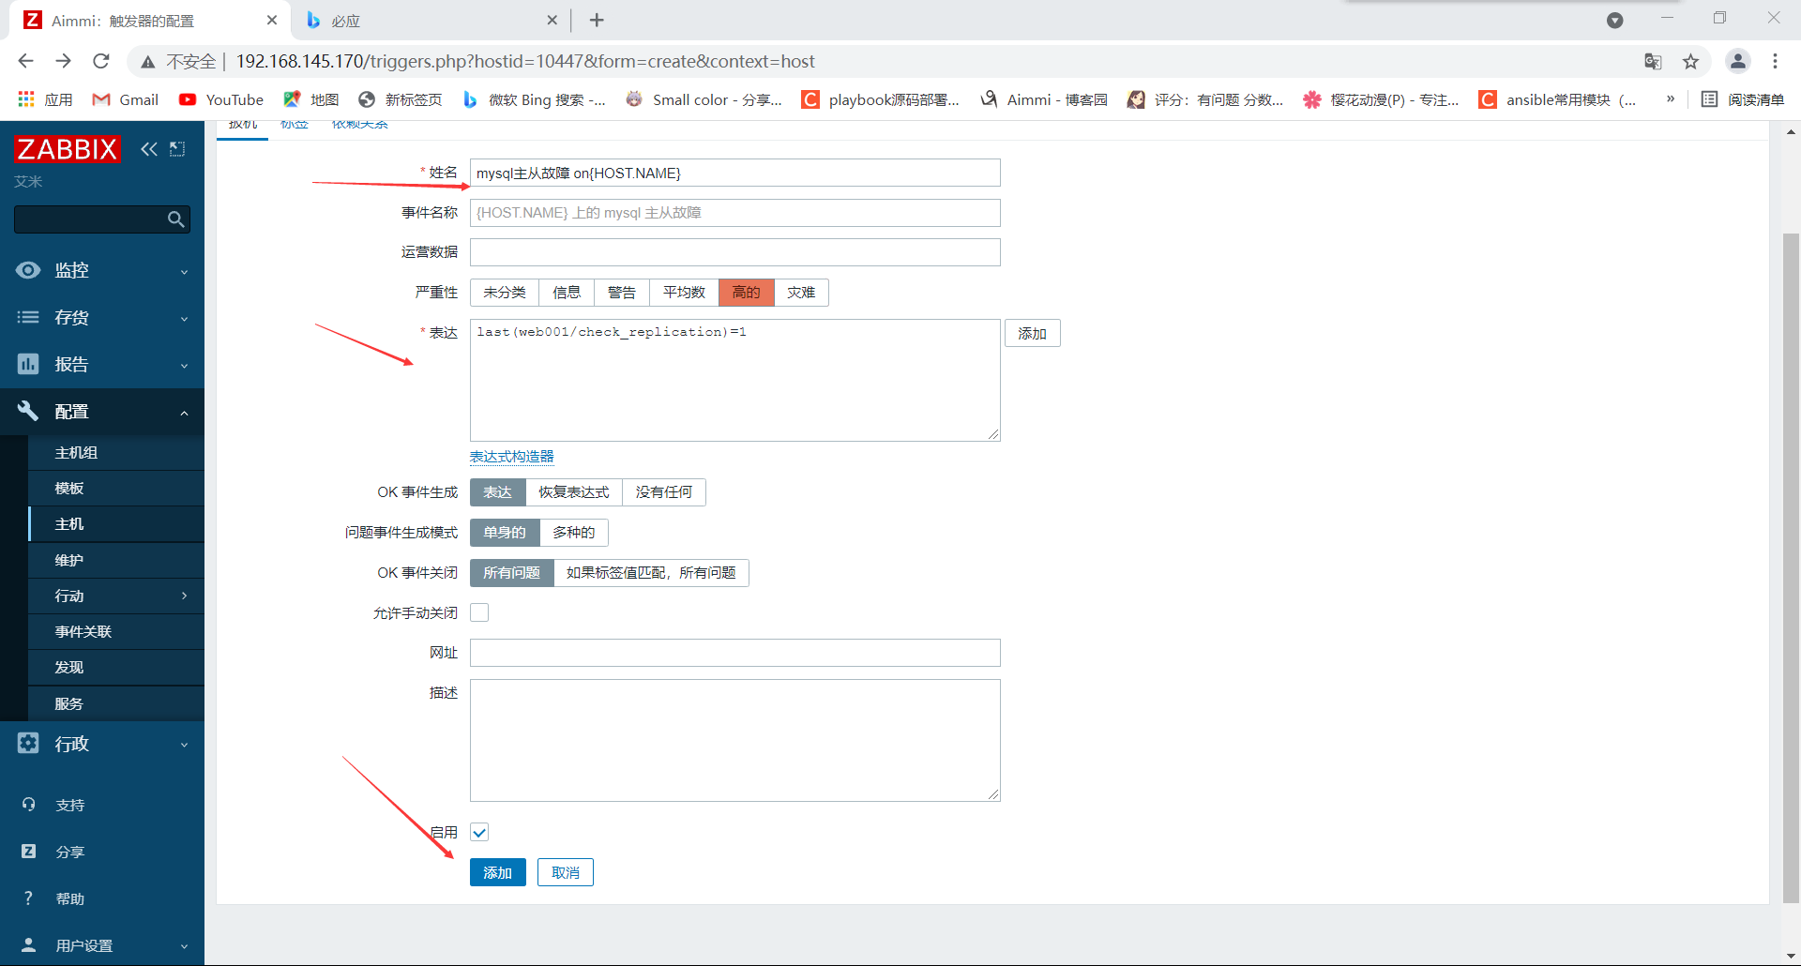Viewport: 1801px width, 966px height.
Task: Click the gear icon for 行政
Action: (x=28, y=743)
